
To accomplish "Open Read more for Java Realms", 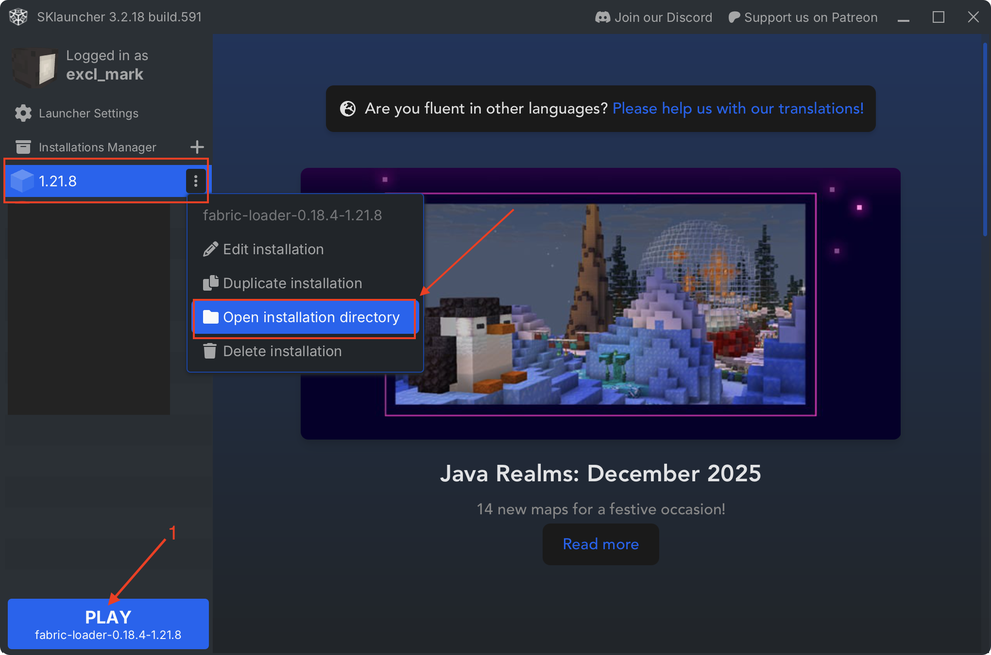I will [600, 544].
